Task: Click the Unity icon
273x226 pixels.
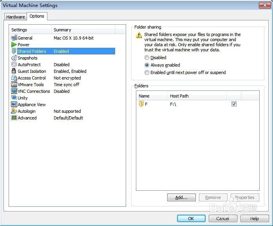Action: [14, 98]
